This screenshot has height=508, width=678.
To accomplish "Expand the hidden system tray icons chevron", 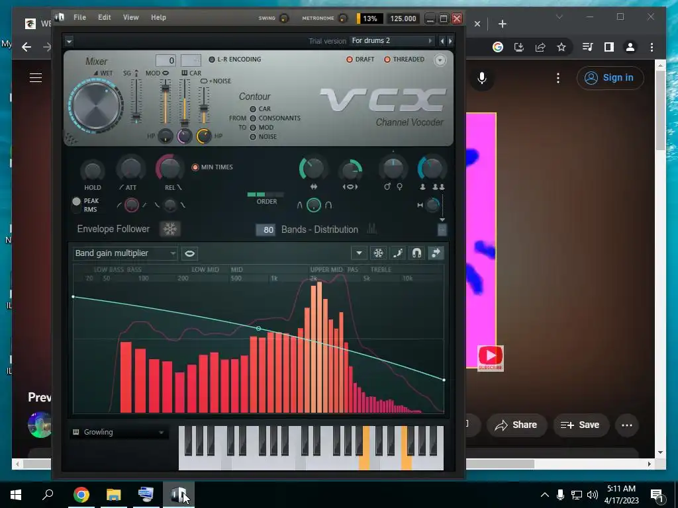I will 545,495.
